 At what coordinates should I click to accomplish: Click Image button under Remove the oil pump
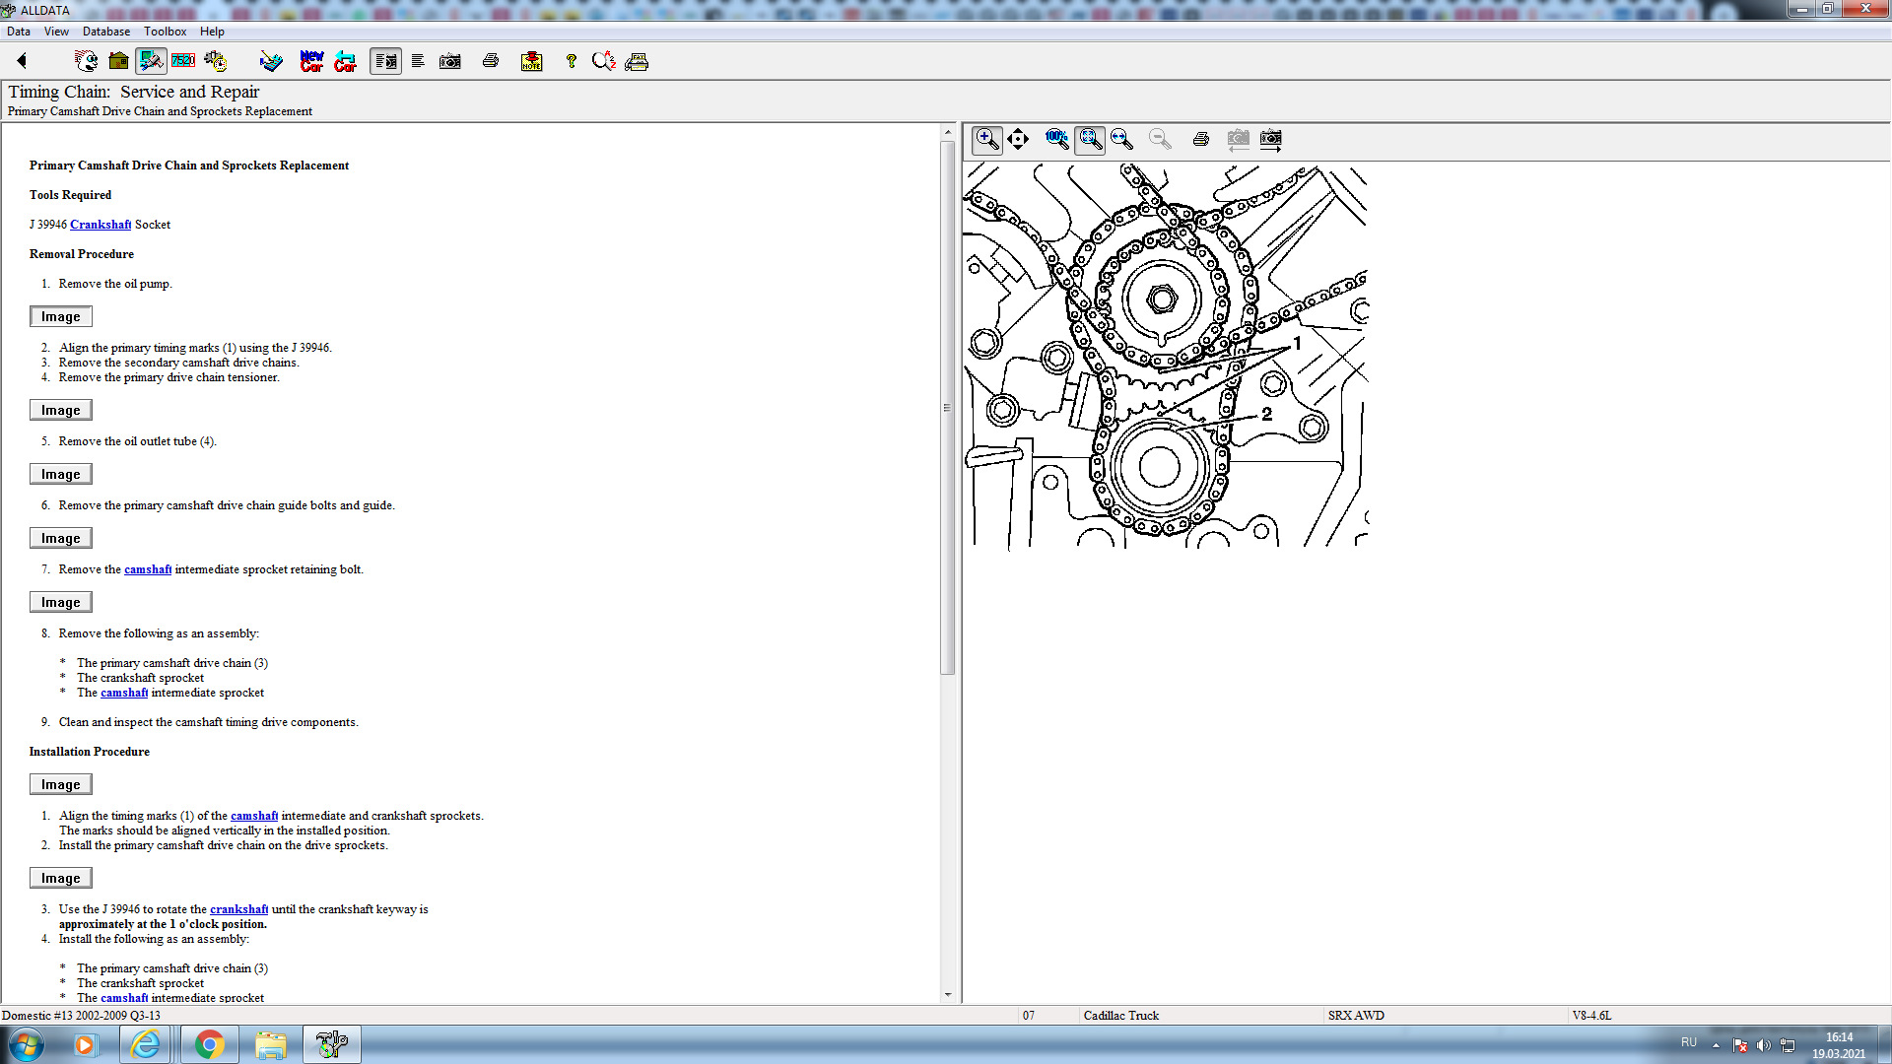[60, 316]
